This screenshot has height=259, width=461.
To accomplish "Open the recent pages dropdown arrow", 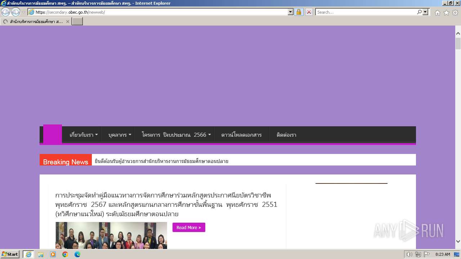I will (24, 12).
